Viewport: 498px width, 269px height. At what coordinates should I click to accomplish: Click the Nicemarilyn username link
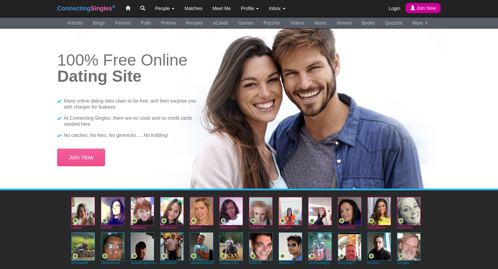click(347, 228)
